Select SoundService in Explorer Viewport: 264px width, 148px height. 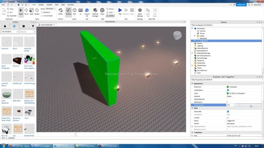point(202,70)
